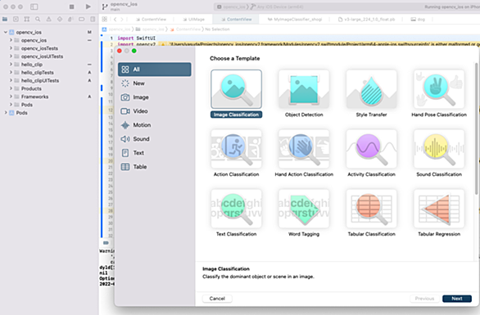Click the Xcode Run play button

[88, 7]
